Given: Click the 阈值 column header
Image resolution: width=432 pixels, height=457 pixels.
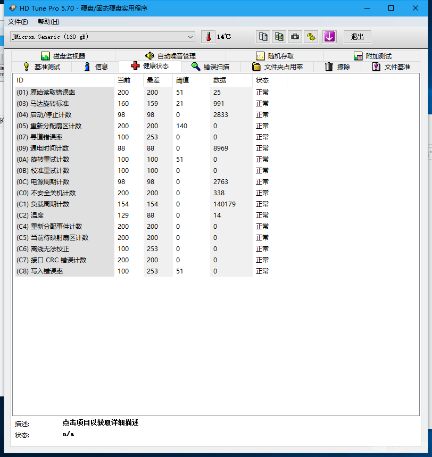Looking at the screenshot, I should [191, 80].
